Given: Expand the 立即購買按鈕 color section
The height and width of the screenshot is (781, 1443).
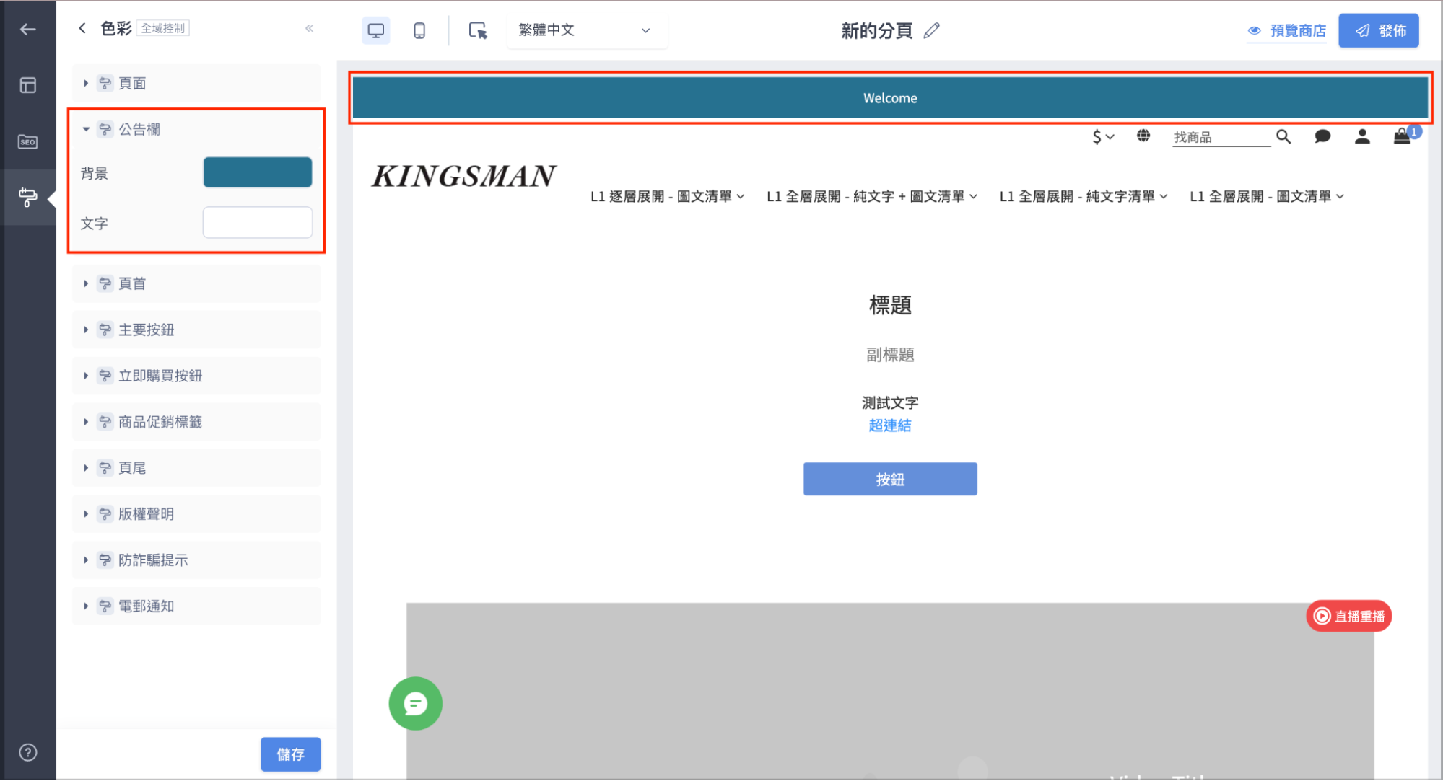Looking at the screenshot, I should [196, 376].
